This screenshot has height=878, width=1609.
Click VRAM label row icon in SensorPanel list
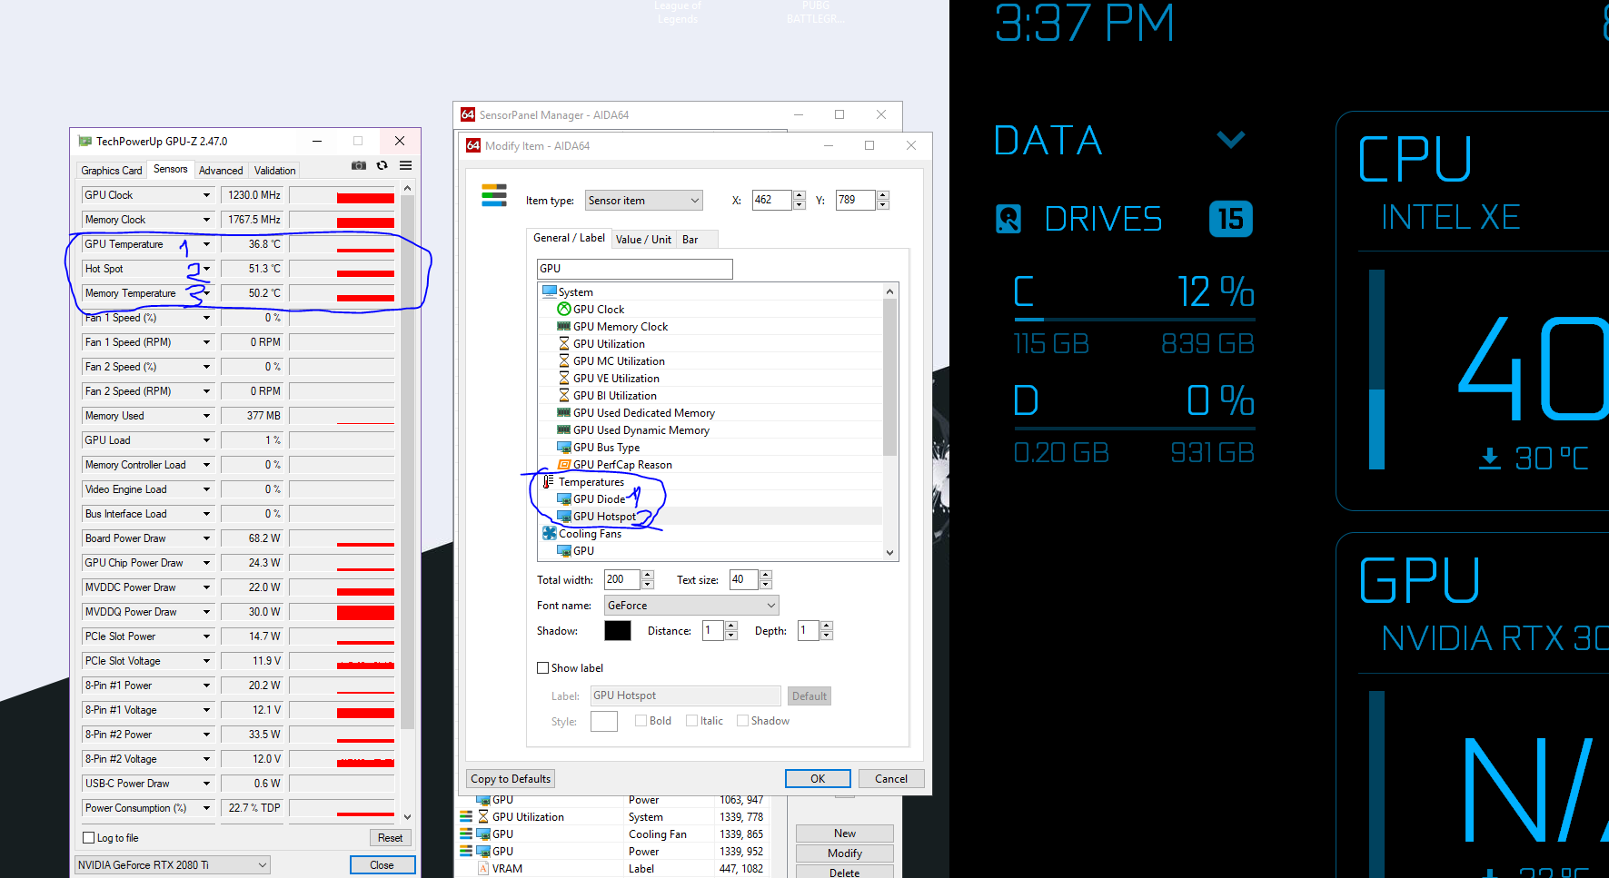click(483, 869)
